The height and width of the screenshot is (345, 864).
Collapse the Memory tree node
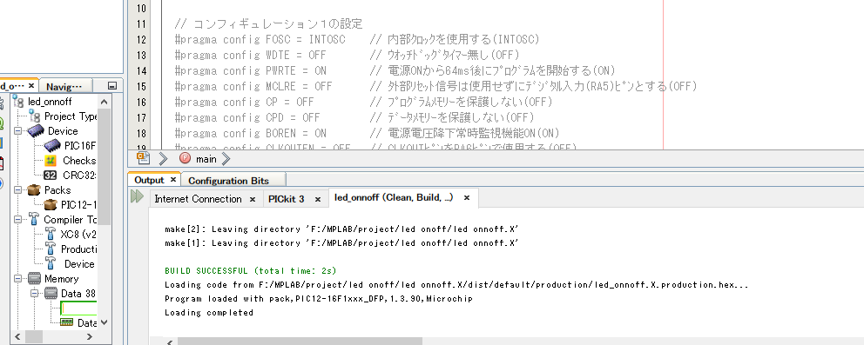(18, 279)
